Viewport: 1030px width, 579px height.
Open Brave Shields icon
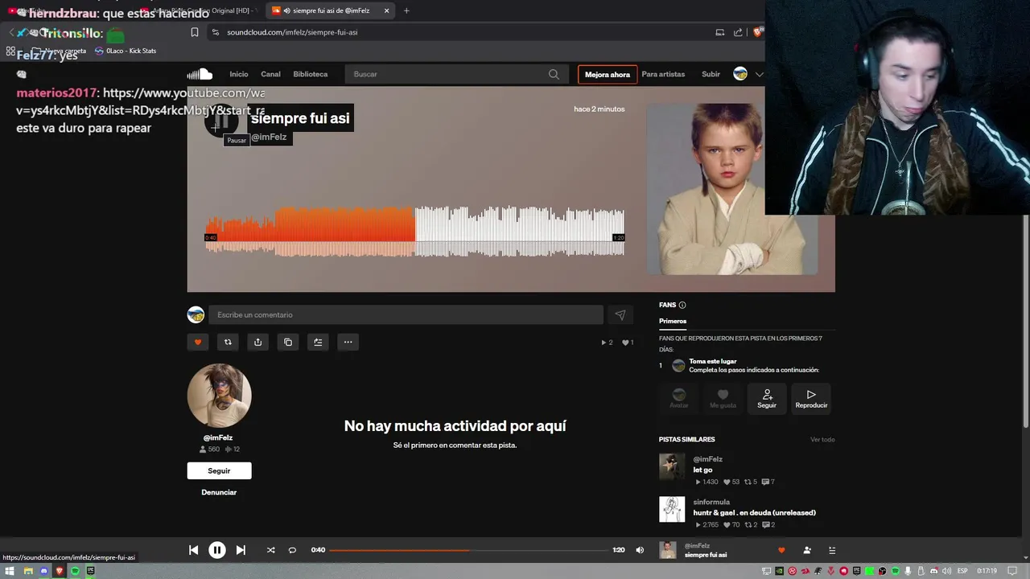point(758,32)
